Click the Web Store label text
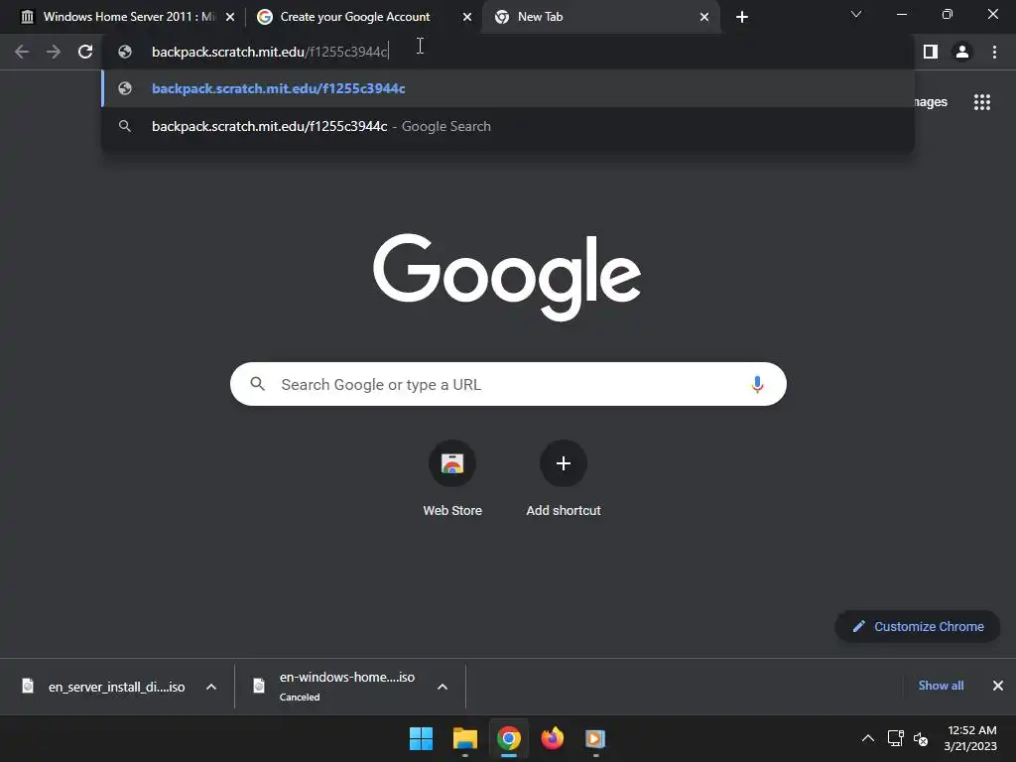 452,511
